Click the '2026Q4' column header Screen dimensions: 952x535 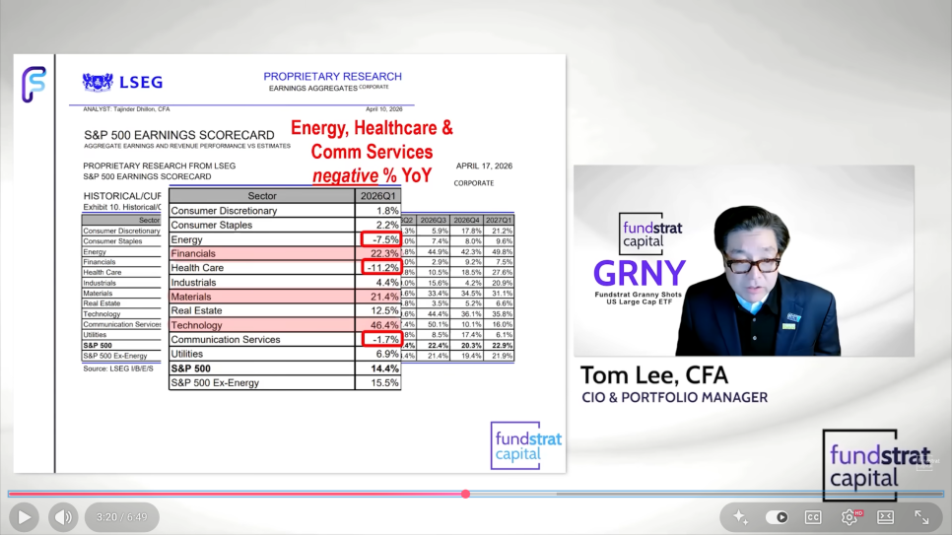tap(466, 221)
